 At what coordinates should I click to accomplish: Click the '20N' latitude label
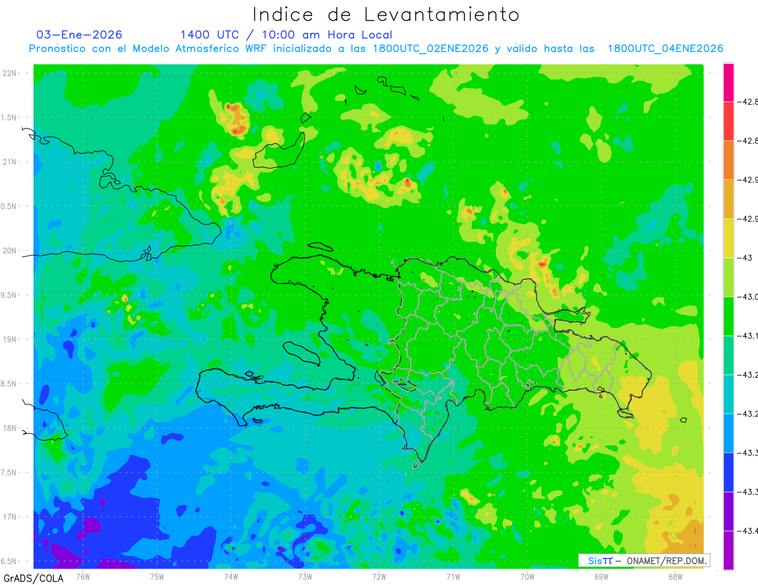coord(10,251)
